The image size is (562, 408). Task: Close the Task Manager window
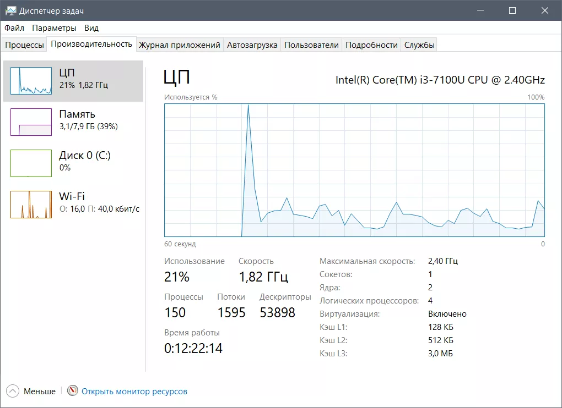(545, 11)
